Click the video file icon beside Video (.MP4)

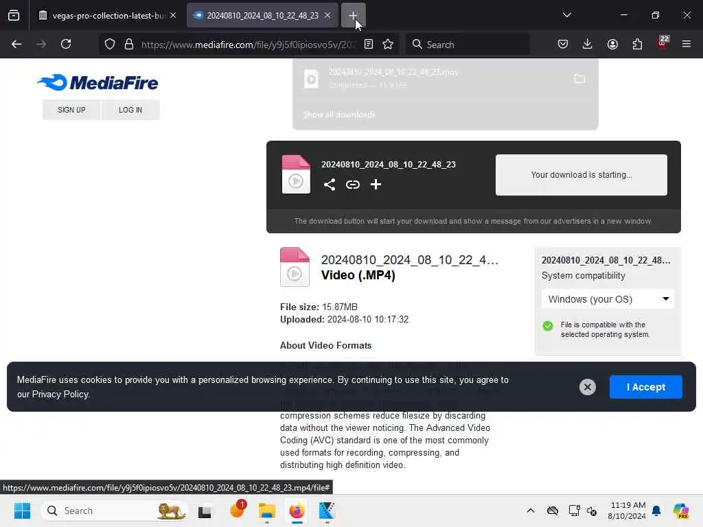[x=295, y=267]
